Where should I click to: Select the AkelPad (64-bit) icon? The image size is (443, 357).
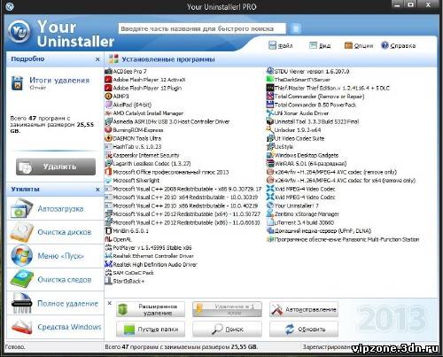coord(109,105)
